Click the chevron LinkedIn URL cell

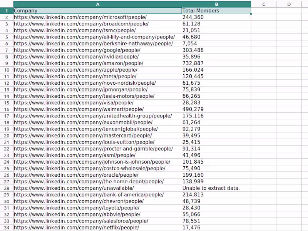click(x=98, y=201)
